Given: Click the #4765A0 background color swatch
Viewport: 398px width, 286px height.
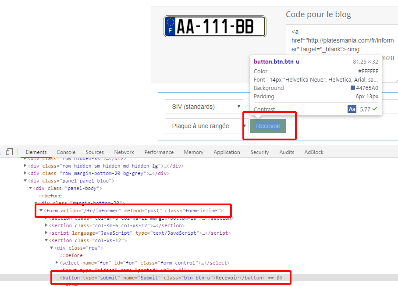Looking at the screenshot, I should click(353, 88).
